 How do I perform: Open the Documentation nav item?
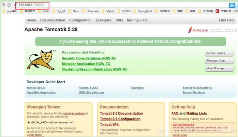click(x=52, y=20)
